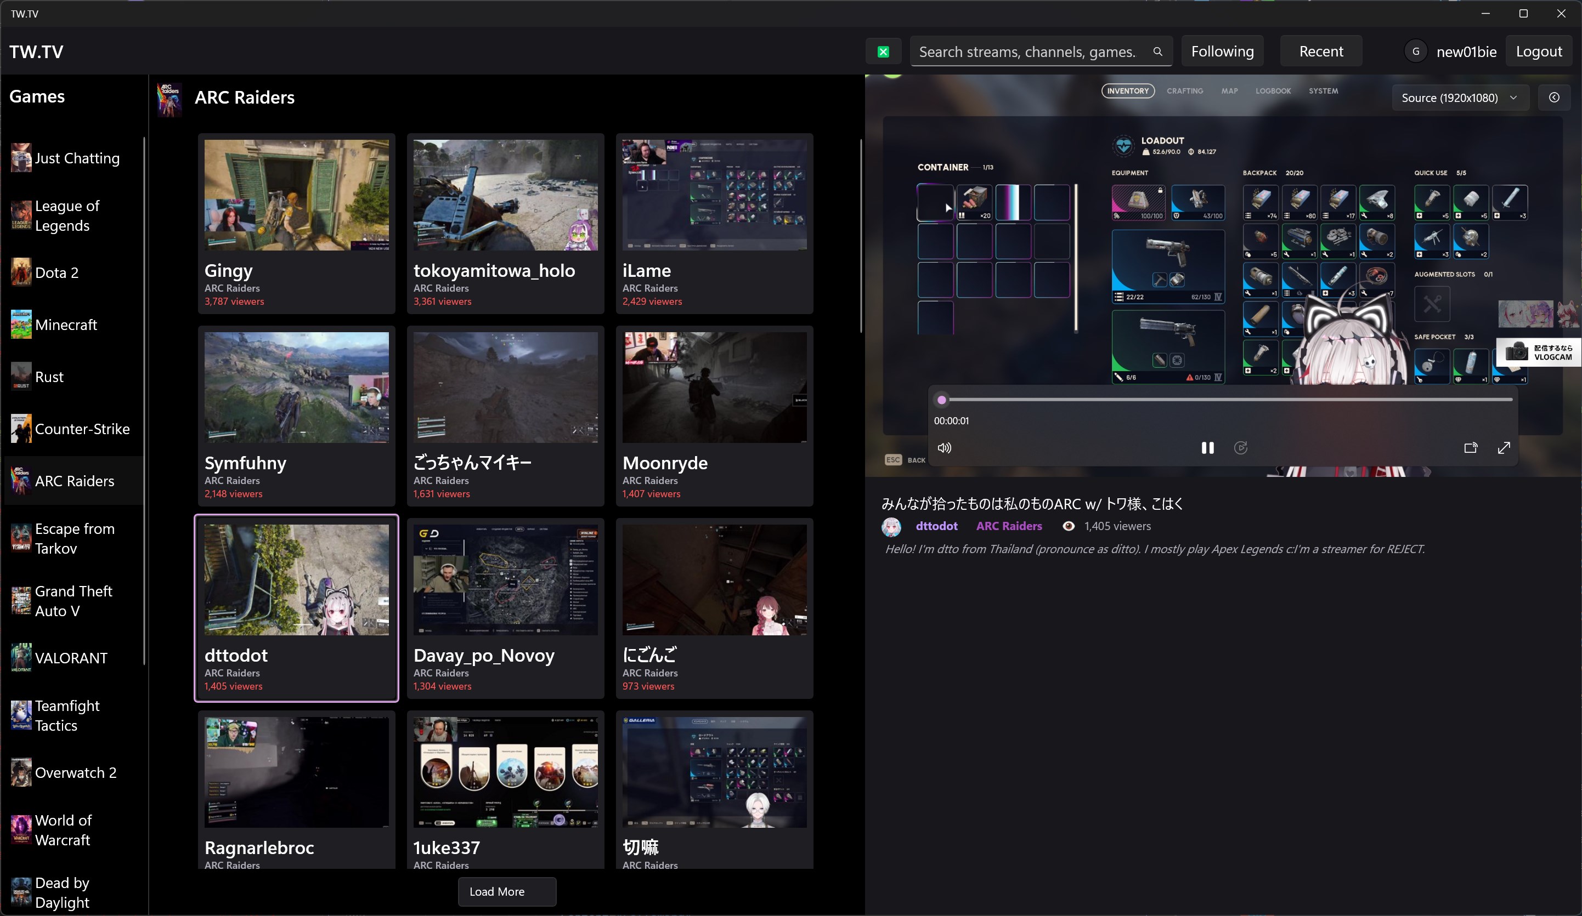Screen dimensions: 1582x916
Task: Click the stream seek bar
Action: tap(1225, 399)
